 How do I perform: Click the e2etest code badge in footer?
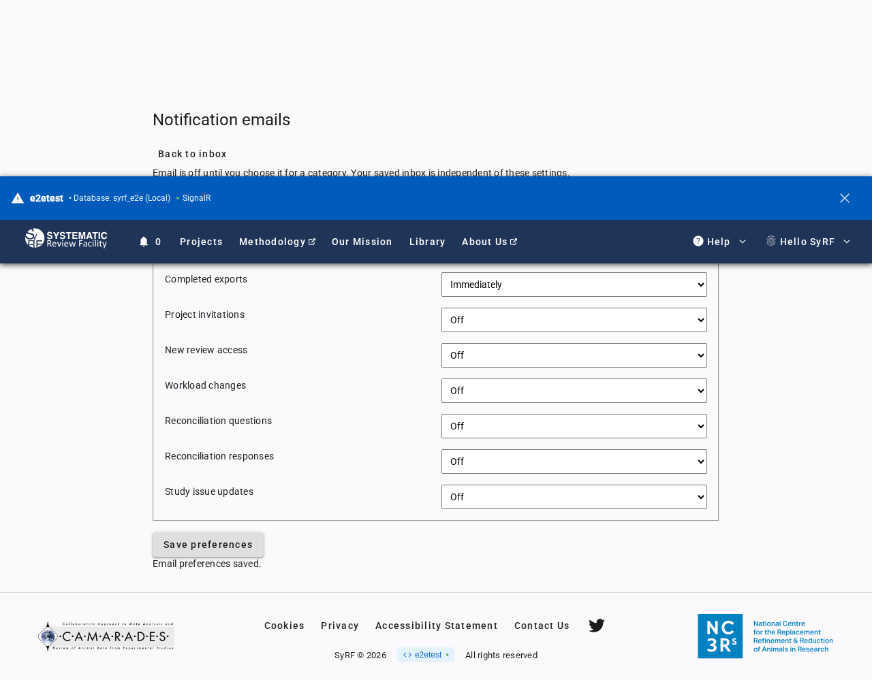(426, 655)
